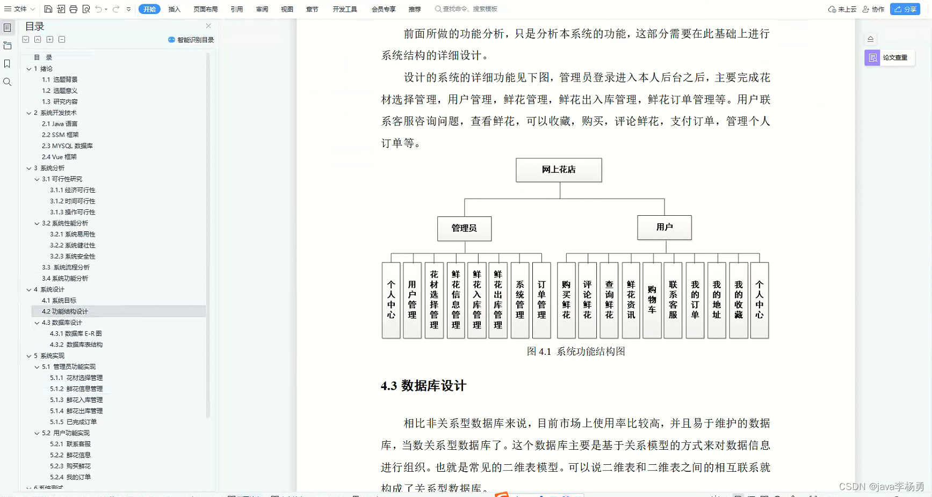
Task: Jump to 5.2.4 我的订单 in outline
Action: 70,477
